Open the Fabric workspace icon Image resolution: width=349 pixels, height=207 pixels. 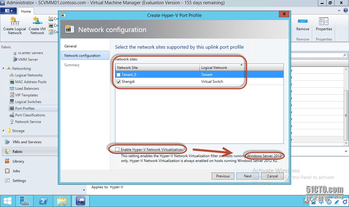pos(7,151)
